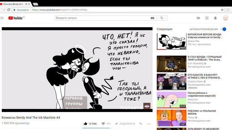232x130 pixels.
Task: Click the '12 тыс.' like count
Action: (x=93, y=123)
